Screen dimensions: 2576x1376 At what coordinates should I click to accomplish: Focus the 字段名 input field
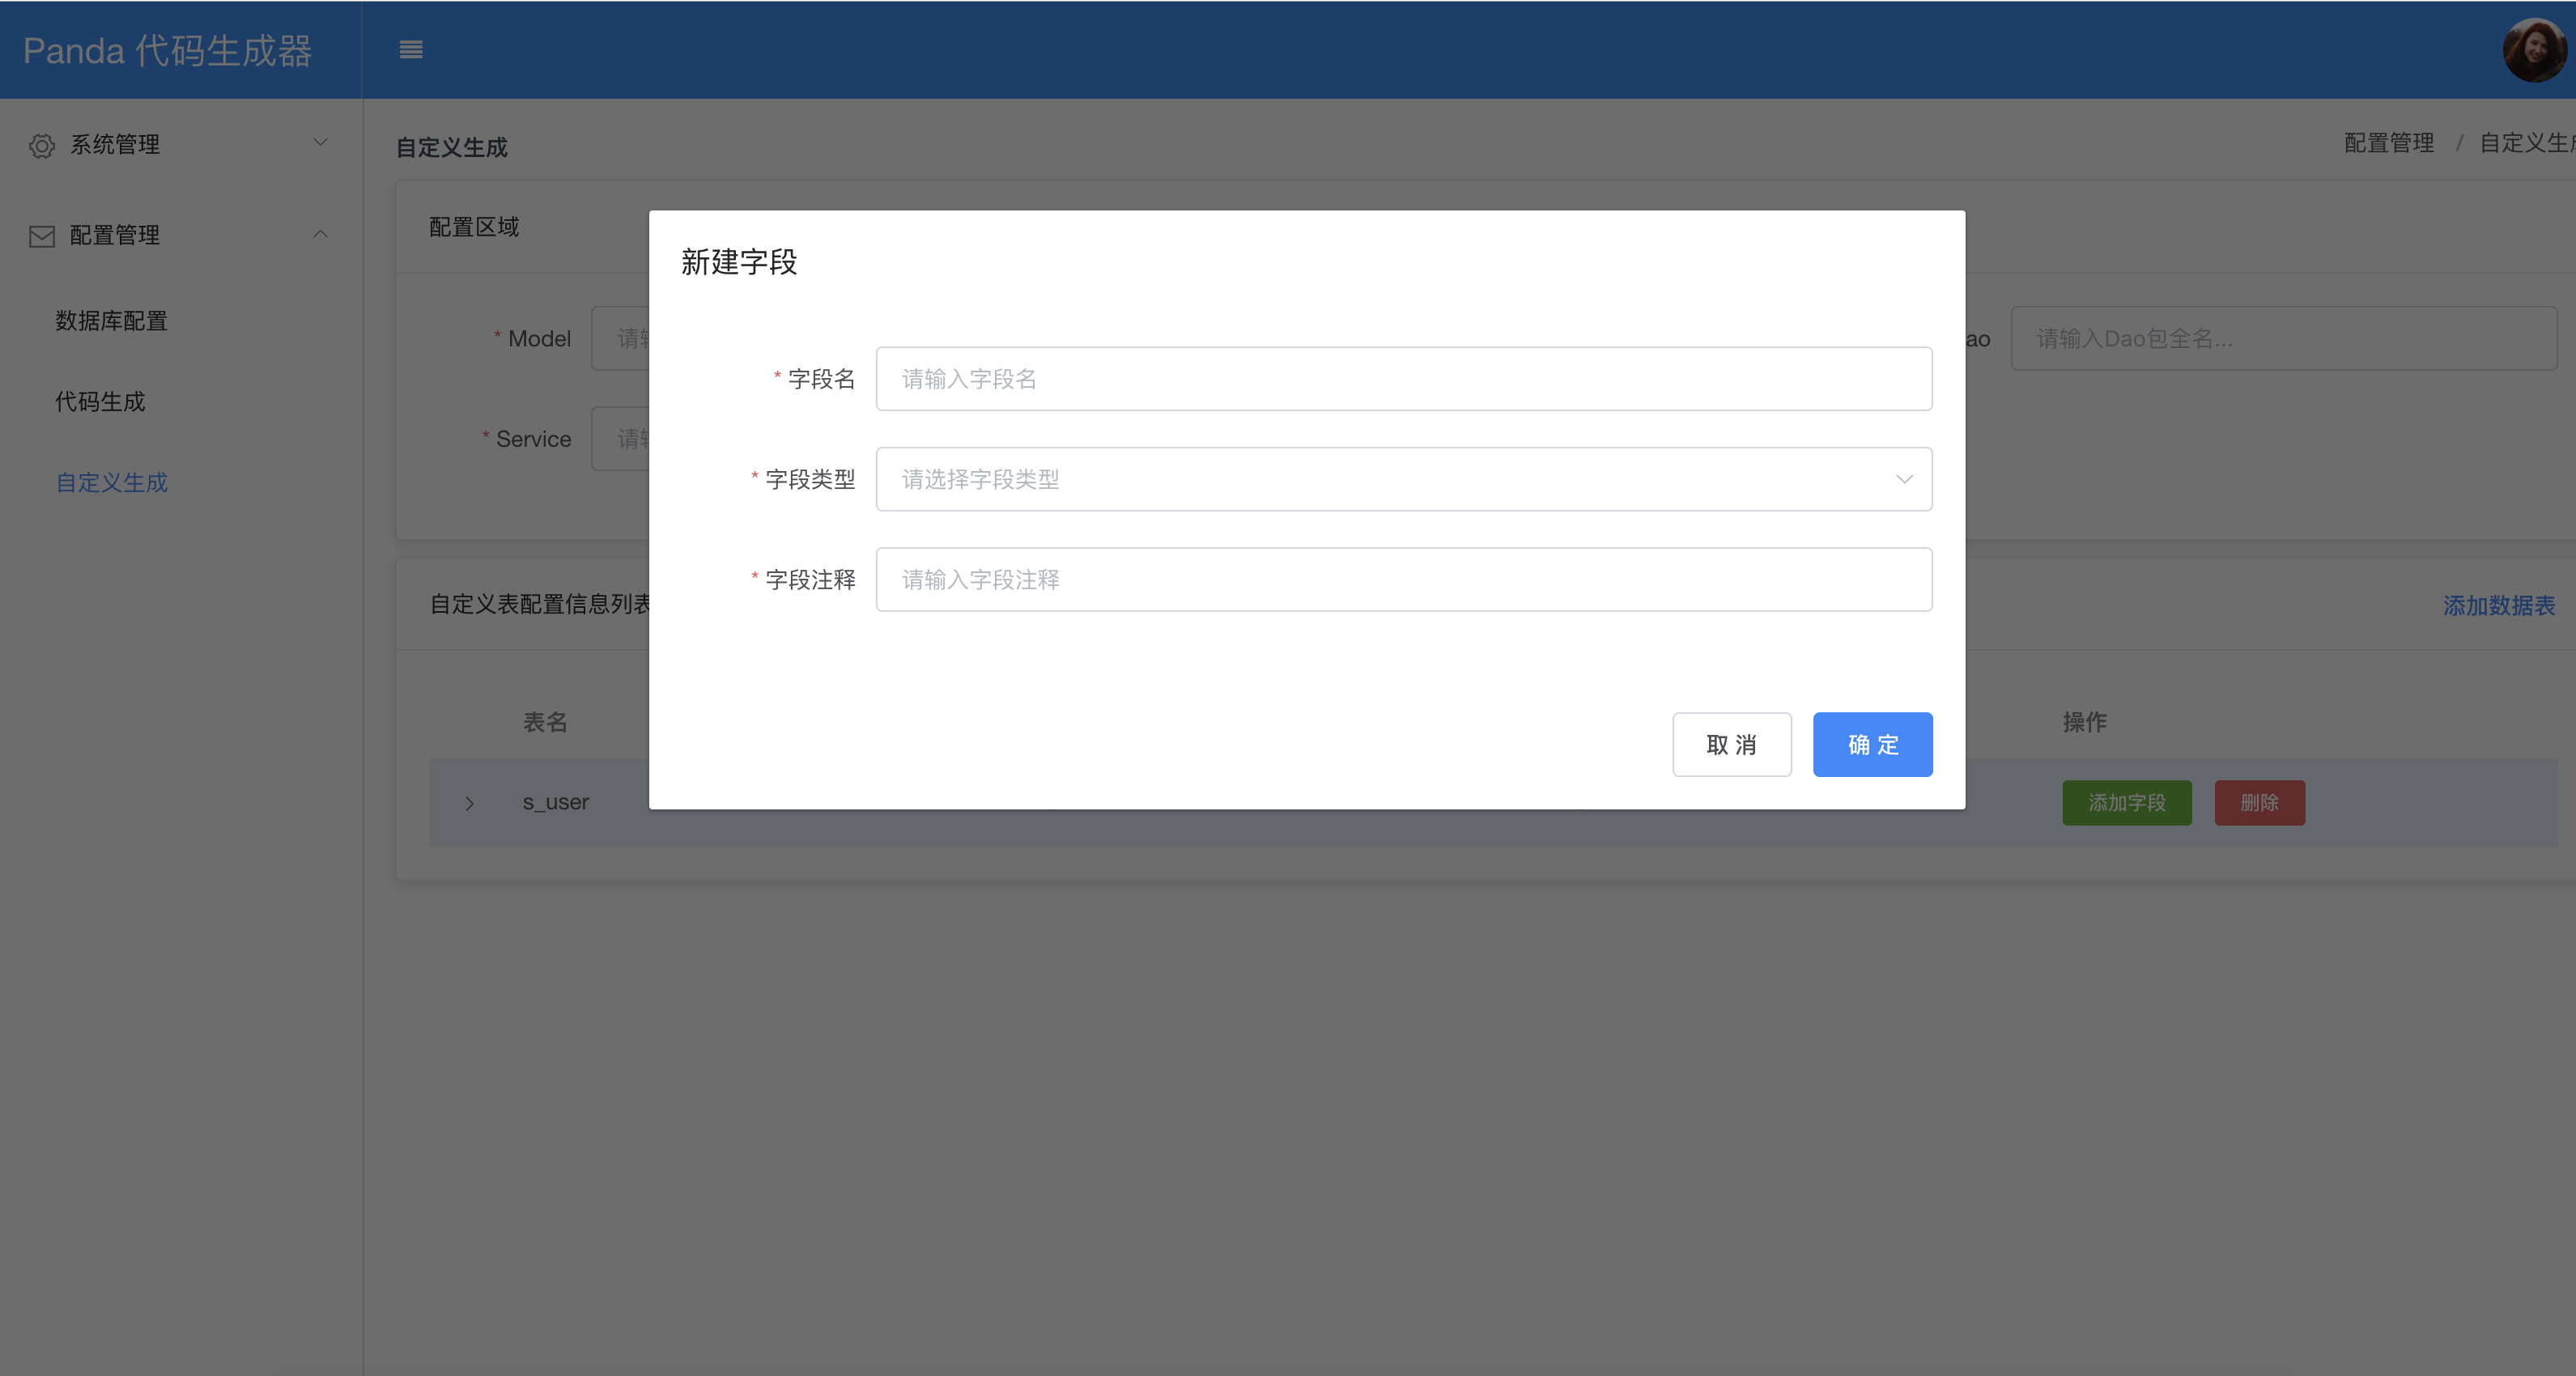tap(1403, 379)
